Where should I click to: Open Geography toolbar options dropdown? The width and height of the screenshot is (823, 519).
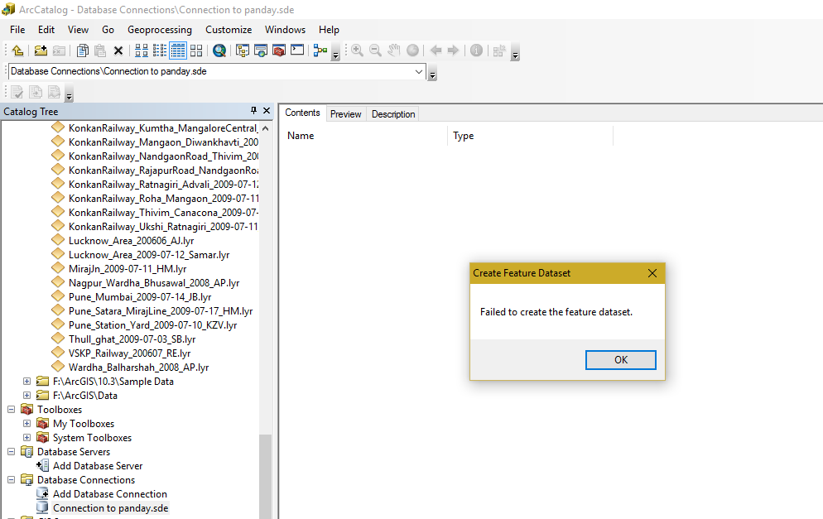[x=516, y=54]
